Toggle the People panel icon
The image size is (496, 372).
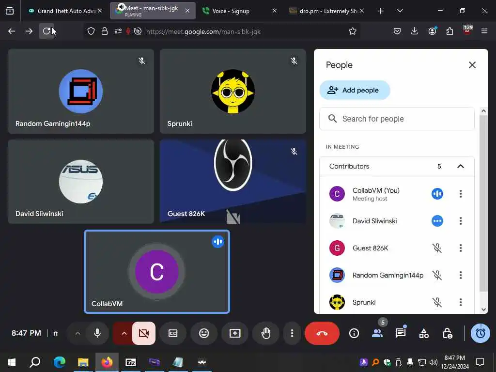tap(377, 333)
